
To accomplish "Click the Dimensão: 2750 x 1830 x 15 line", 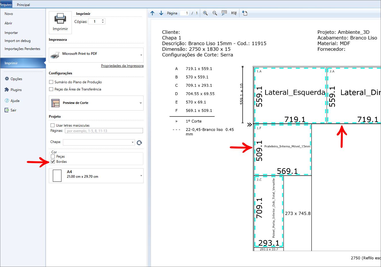I will click(x=196, y=49).
